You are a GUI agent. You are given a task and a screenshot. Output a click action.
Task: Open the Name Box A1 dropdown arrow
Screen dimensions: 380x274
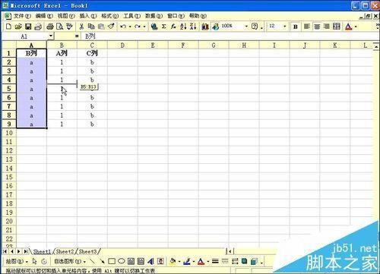[51, 36]
